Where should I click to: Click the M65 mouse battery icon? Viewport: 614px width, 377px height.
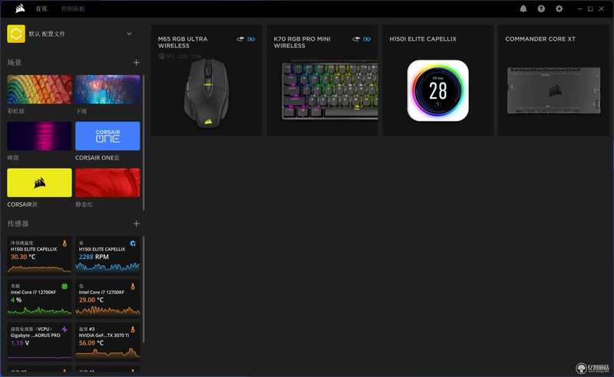[251, 39]
